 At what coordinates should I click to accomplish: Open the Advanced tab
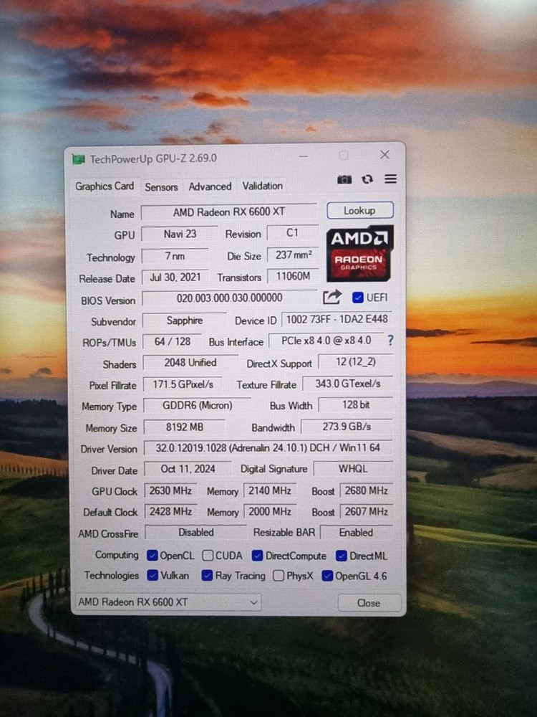coord(210,186)
